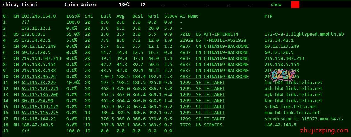The height and width of the screenshot is (137, 351).
Task: Click the ??? entry in hop 1
Action: tap(25, 22)
